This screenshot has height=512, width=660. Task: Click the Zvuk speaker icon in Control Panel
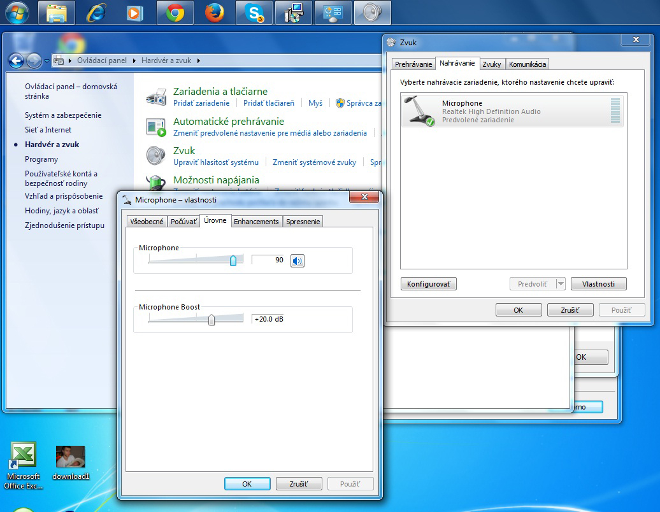pyautogui.click(x=156, y=155)
